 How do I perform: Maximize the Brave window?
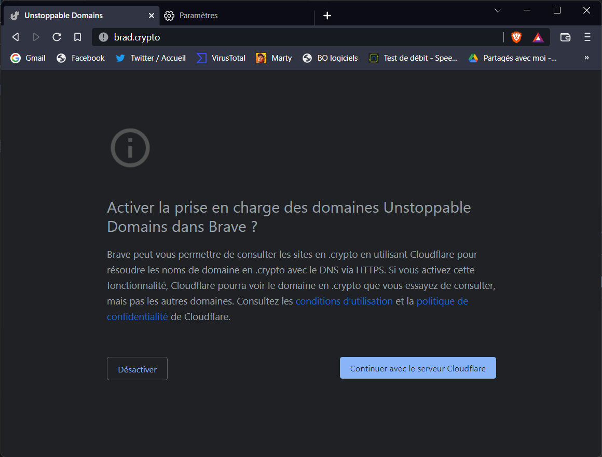coord(557,10)
